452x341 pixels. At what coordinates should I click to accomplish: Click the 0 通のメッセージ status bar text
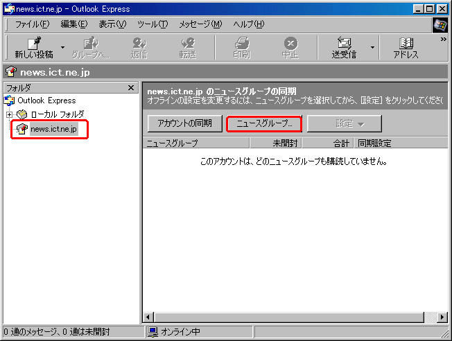[x=57, y=332]
